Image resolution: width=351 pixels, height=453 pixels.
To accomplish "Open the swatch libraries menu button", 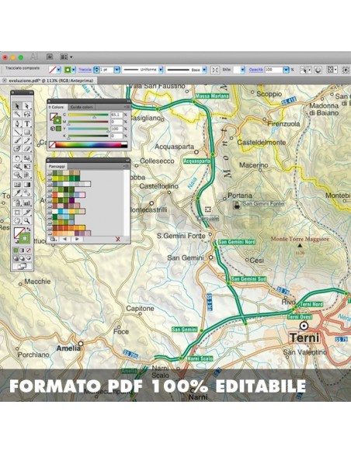I will coord(53,239).
